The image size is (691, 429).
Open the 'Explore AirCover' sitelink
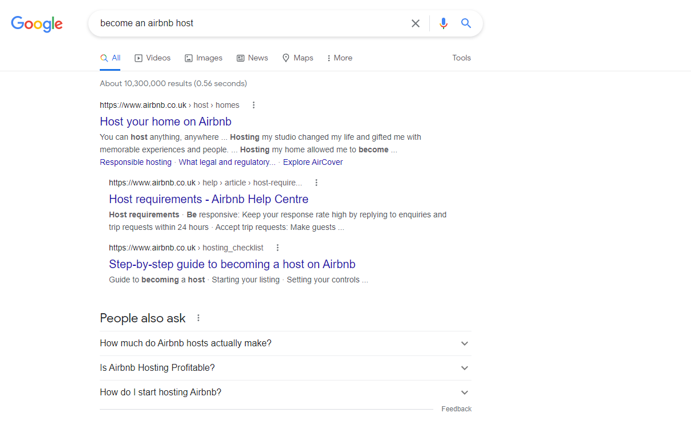[312, 162]
